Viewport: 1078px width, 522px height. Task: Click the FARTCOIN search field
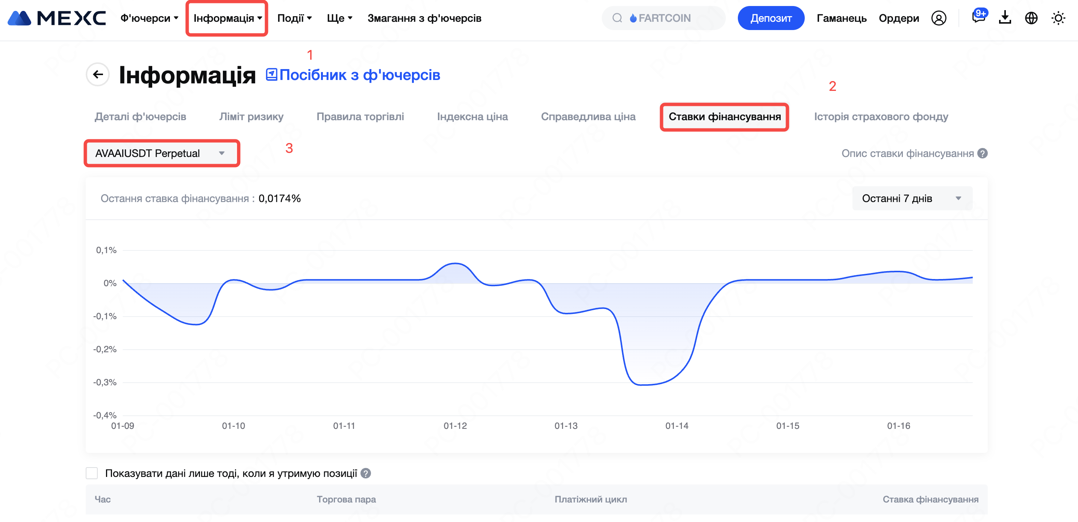click(x=663, y=18)
